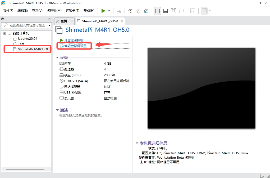Click the stretch guest display icon

point(204,11)
